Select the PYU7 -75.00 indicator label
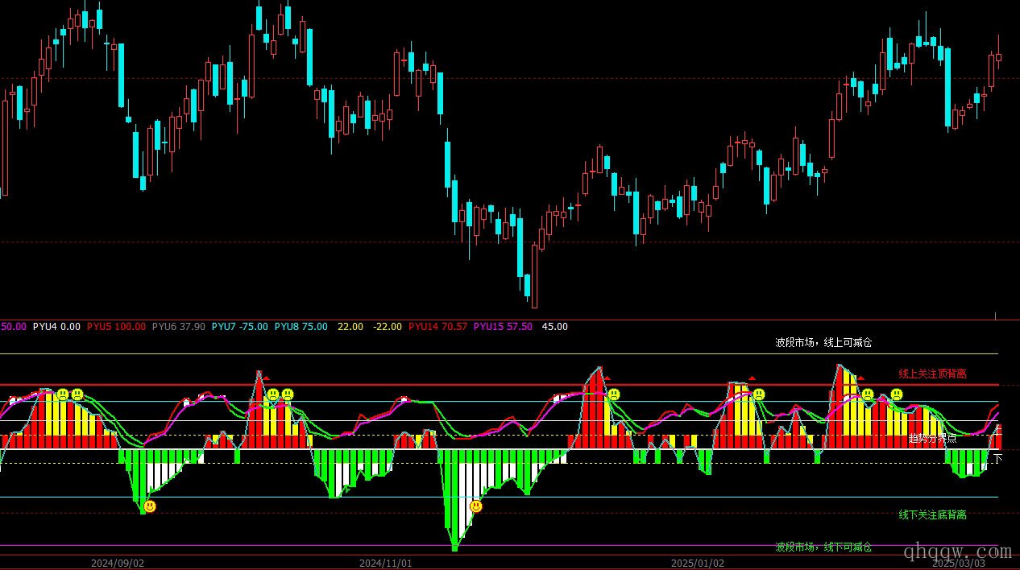The height and width of the screenshot is (570, 1020). click(x=239, y=327)
